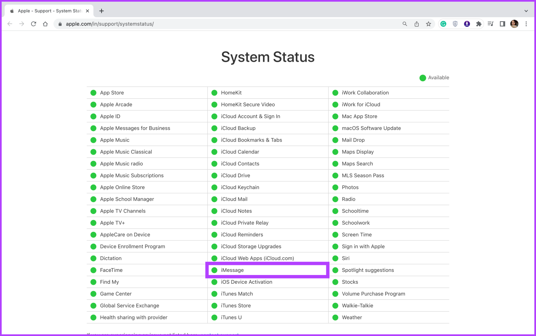
Task: Click the iMessage status entry
Action: tap(232, 270)
